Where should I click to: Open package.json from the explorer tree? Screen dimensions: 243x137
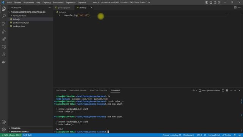tap(30, 26)
